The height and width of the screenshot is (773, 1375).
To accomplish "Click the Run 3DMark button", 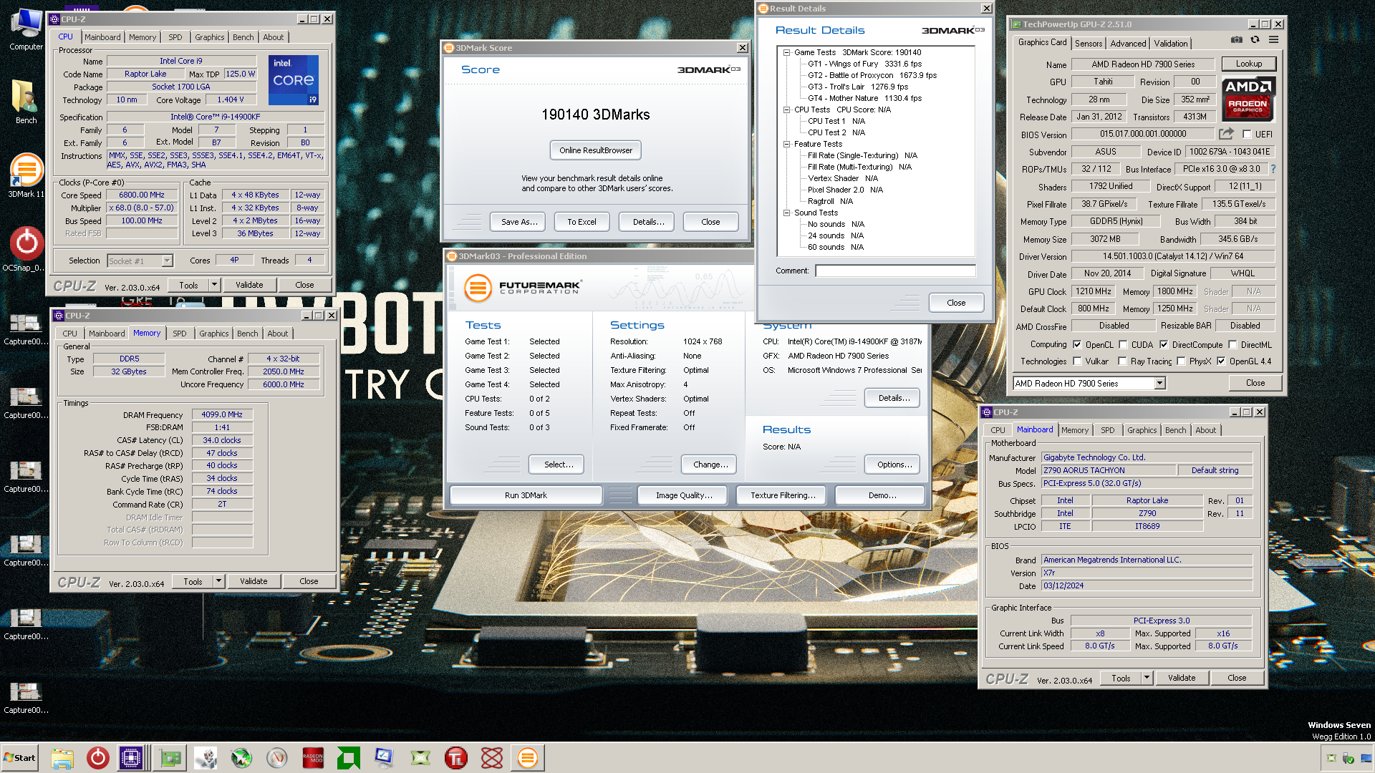I will pos(526,495).
